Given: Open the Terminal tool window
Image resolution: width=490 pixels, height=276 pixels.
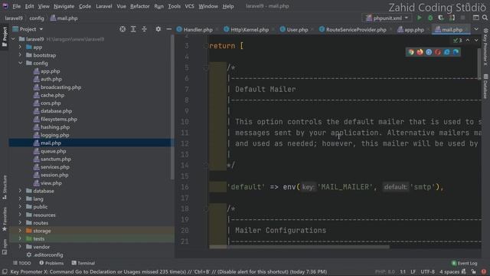Looking at the screenshot, I should 83,263.
